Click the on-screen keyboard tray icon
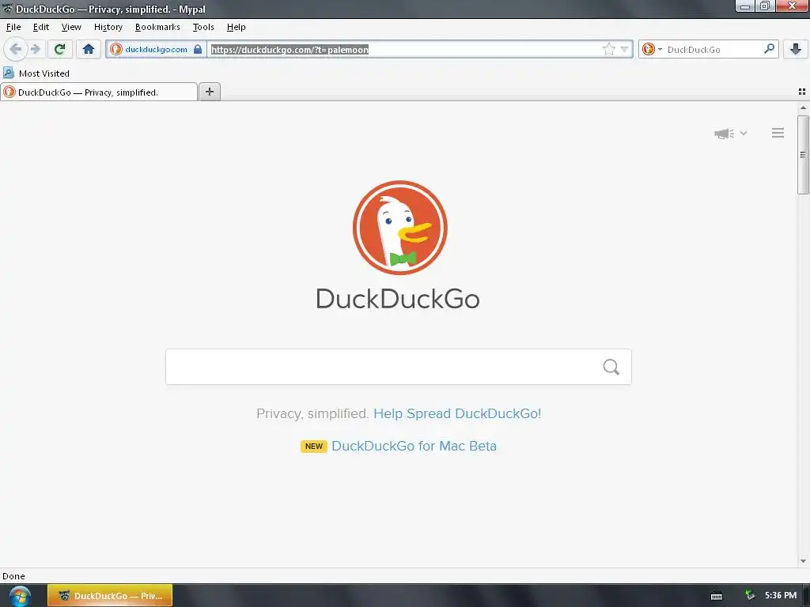This screenshot has width=810, height=607. 717,596
